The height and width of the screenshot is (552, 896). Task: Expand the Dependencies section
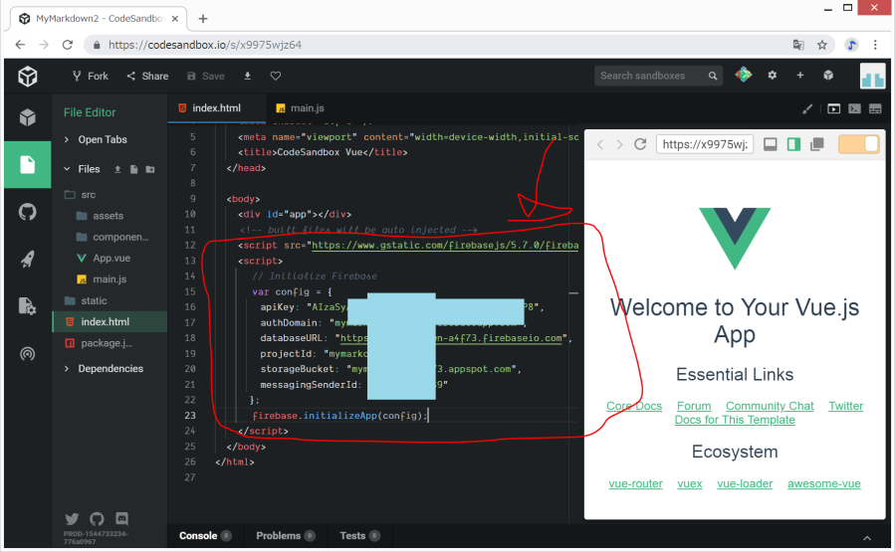[111, 368]
